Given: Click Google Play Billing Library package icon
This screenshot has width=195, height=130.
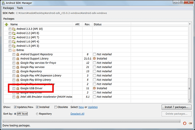Looking at the screenshot, I should point(18,80).
